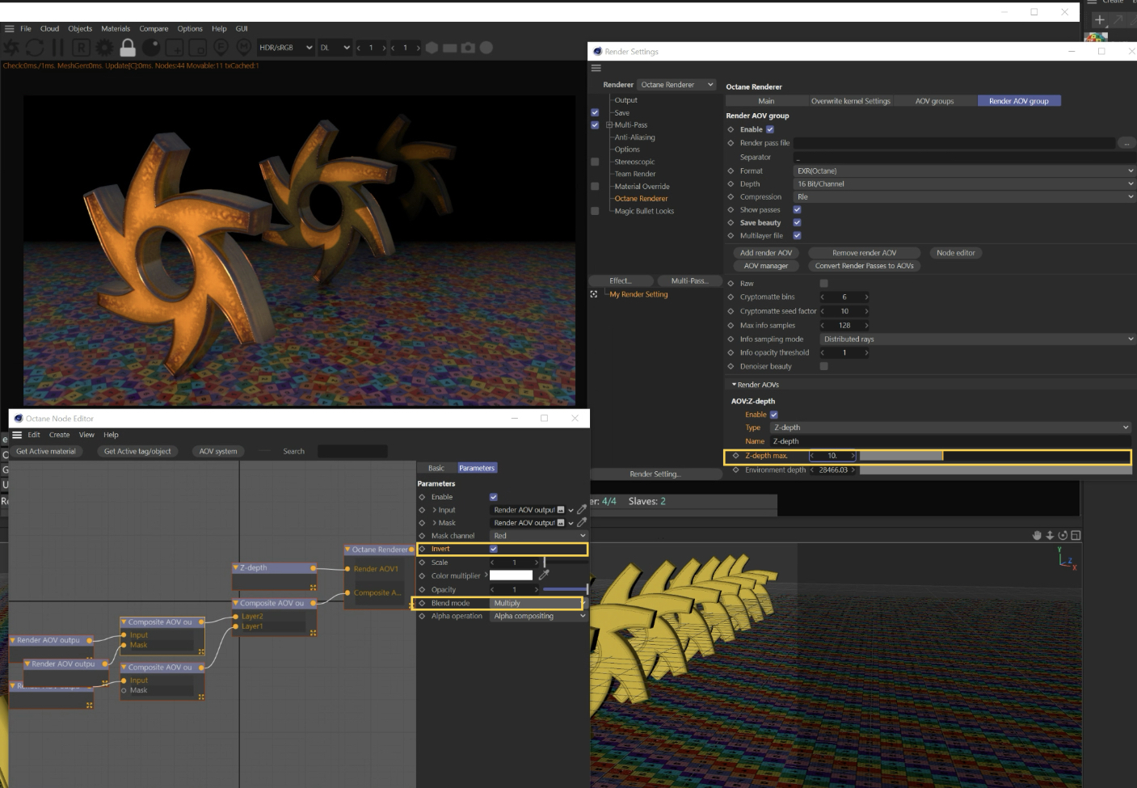Viewport: 1137px width, 788px height.
Task: Restart the render with the circular arrows icon
Action: tap(35, 48)
